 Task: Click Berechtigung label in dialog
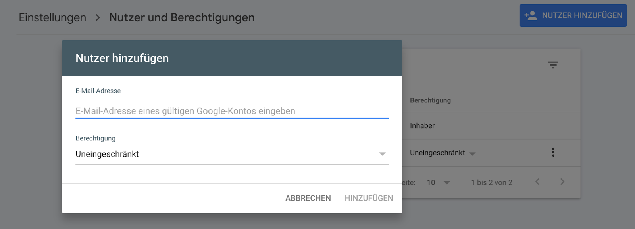tap(95, 138)
